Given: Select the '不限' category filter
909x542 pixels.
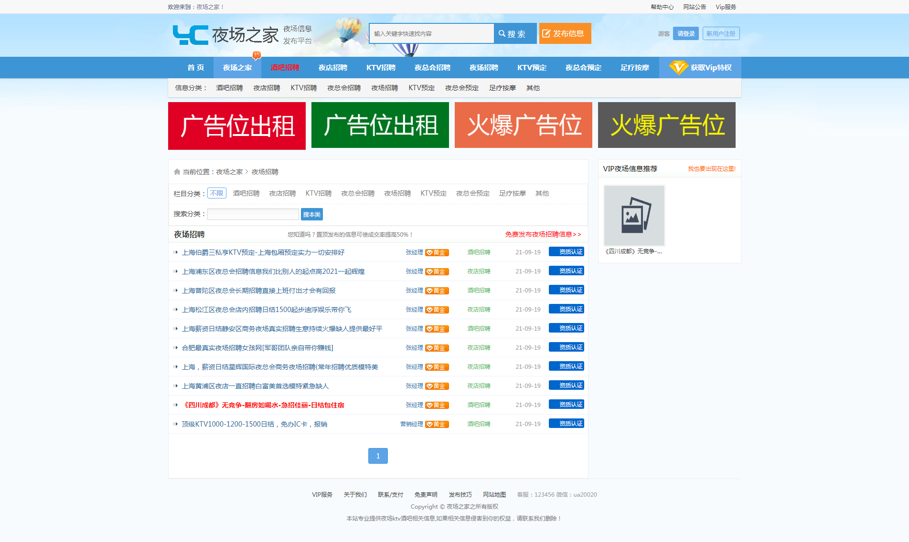Looking at the screenshot, I should (x=216, y=193).
